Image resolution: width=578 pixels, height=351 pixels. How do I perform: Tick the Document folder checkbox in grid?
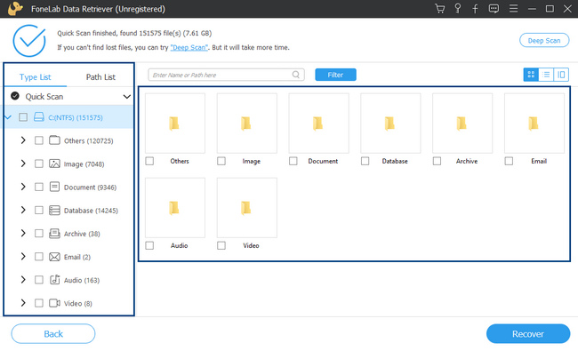coord(293,161)
